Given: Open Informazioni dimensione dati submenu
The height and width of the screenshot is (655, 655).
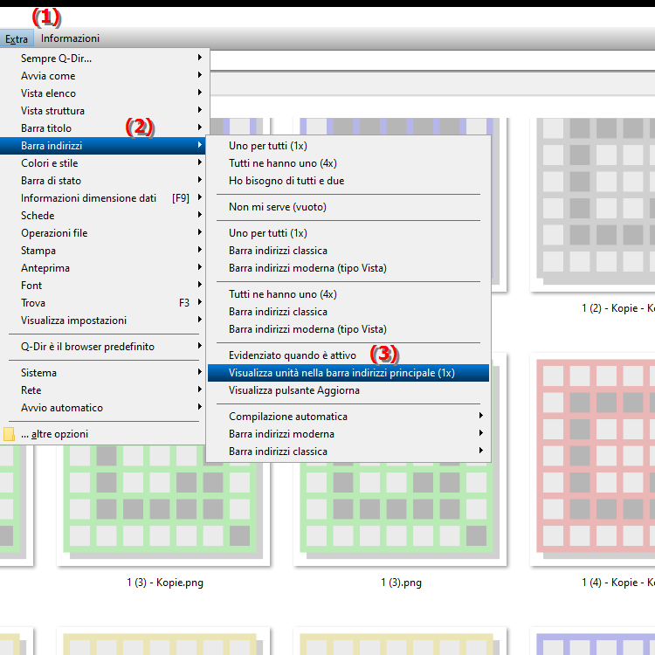Looking at the screenshot, I should point(103,198).
